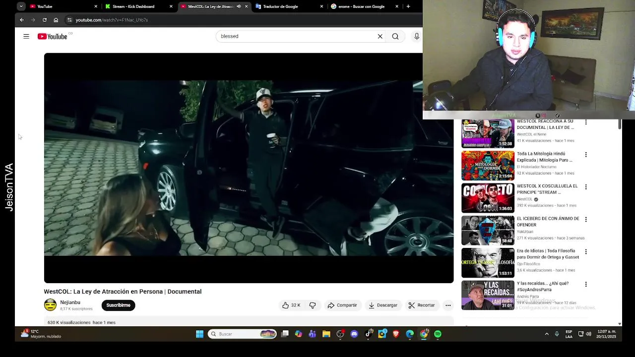This screenshot has height=357, width=635.
Task: Go to the YouTube home logo
Action: click(53, 36)
